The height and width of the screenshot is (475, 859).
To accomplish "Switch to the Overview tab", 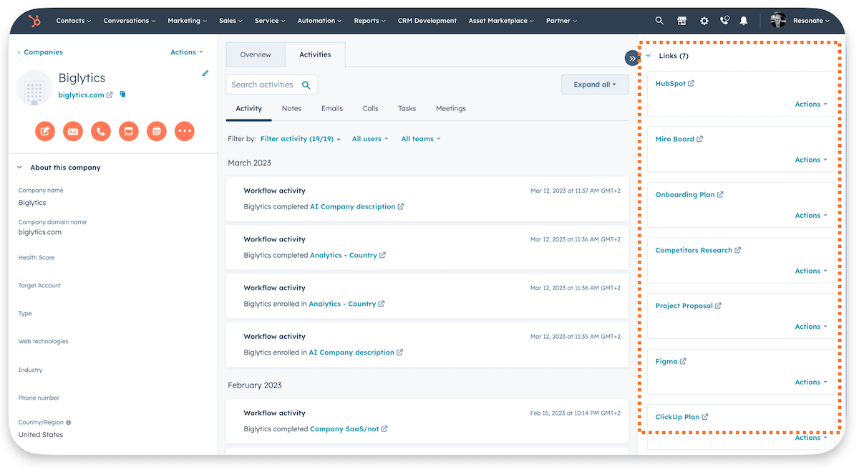I will click(x=256, y=55).
